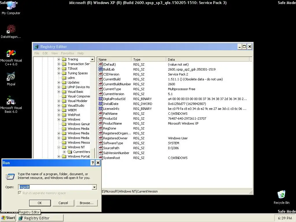Click Browse... in the Run dialog
296x222 pixels.
point(86,203)
